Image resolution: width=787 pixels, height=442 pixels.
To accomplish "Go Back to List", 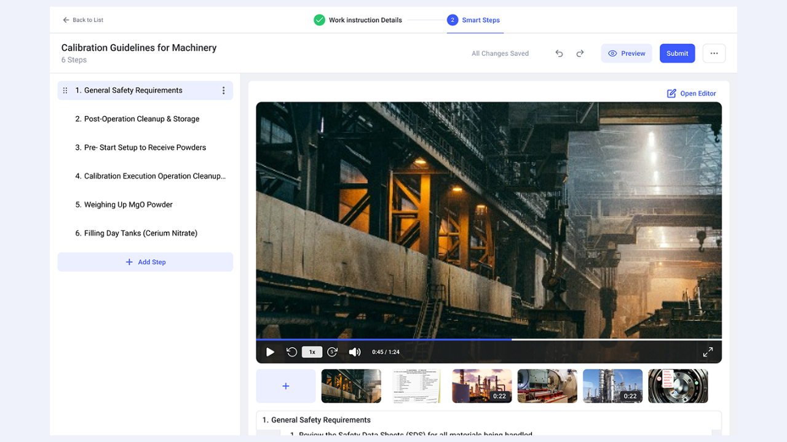I will click(x=83, y=20).
